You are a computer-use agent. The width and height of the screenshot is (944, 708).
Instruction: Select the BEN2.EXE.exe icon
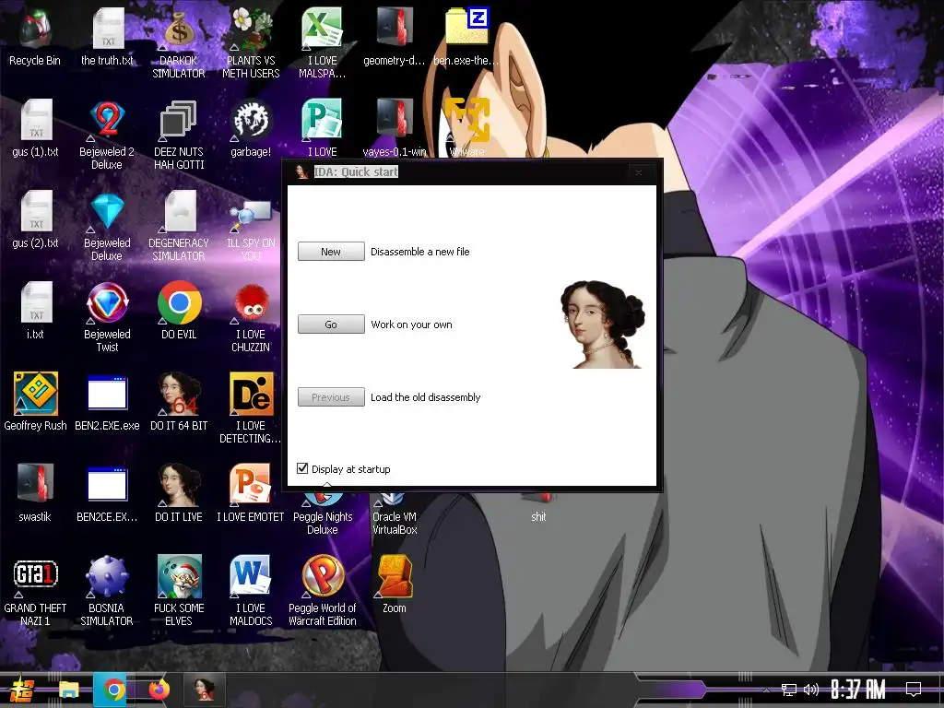point(107,394)
